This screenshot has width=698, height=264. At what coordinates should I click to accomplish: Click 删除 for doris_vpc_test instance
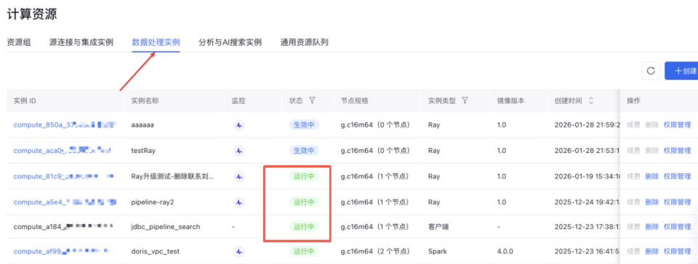(651, 252)
